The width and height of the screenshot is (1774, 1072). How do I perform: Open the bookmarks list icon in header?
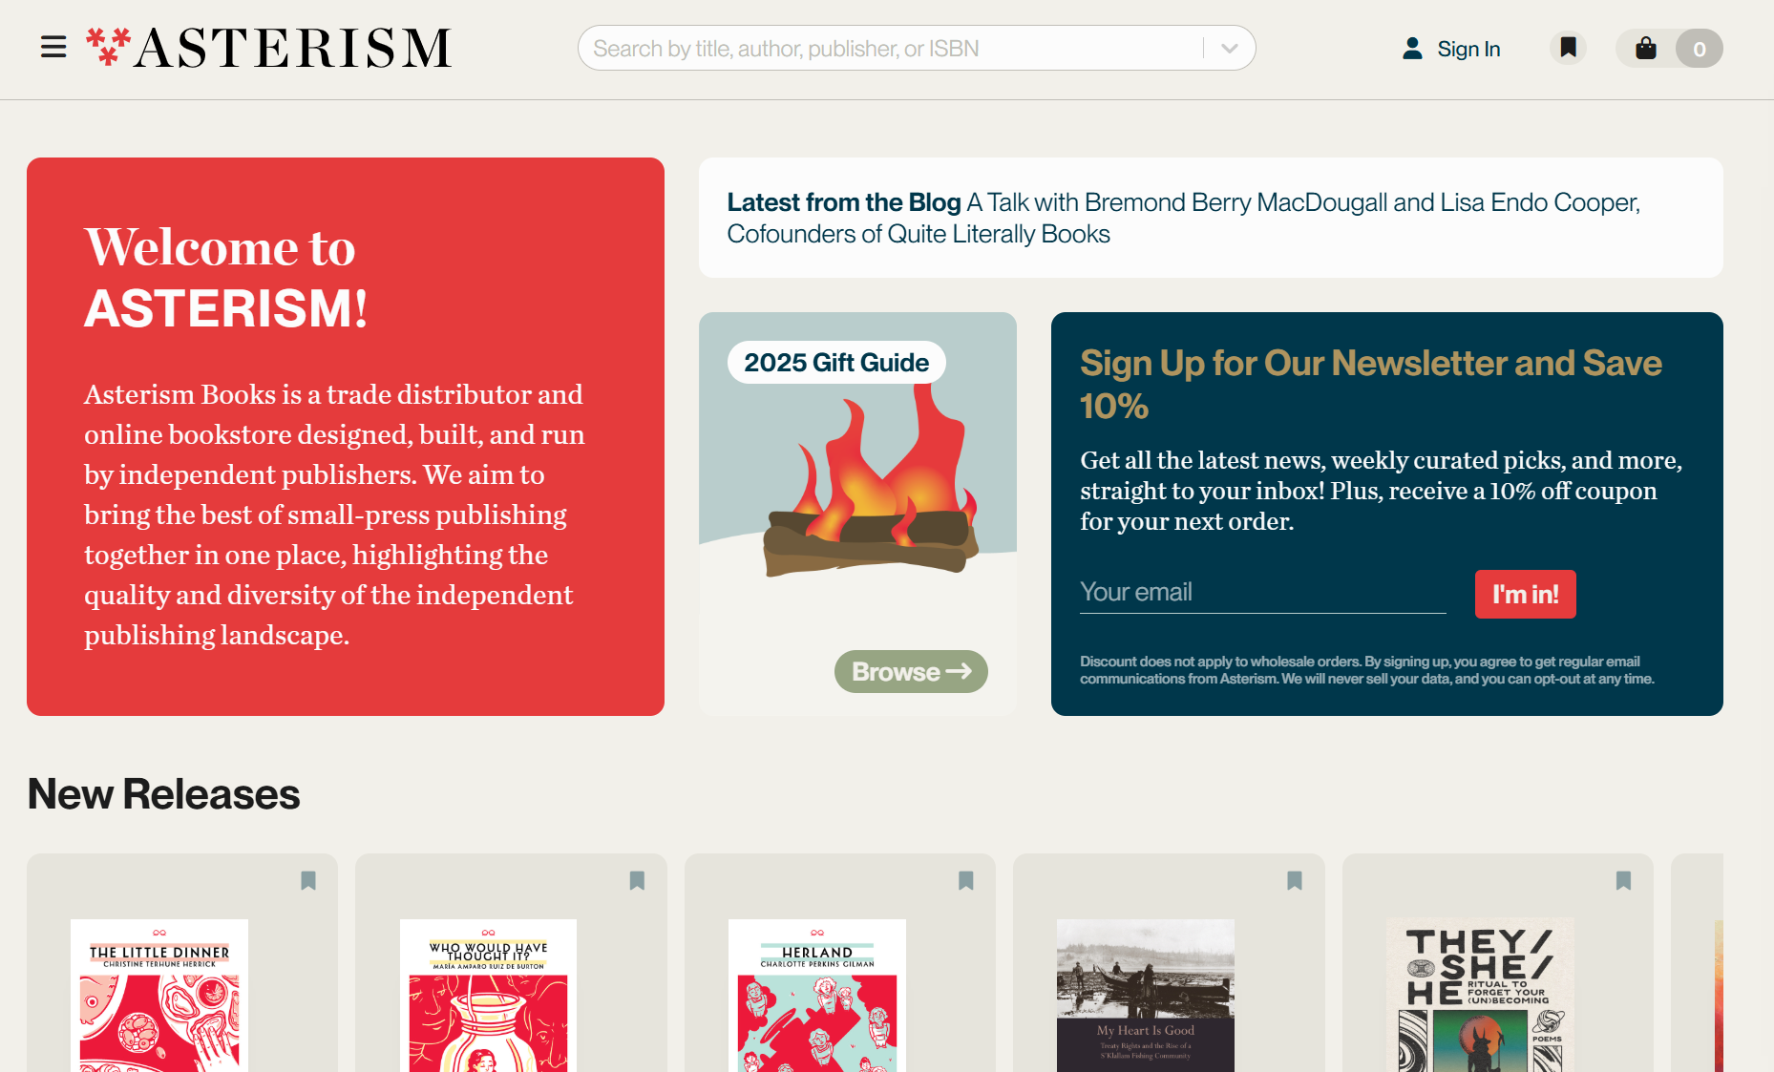[1568, 48]
